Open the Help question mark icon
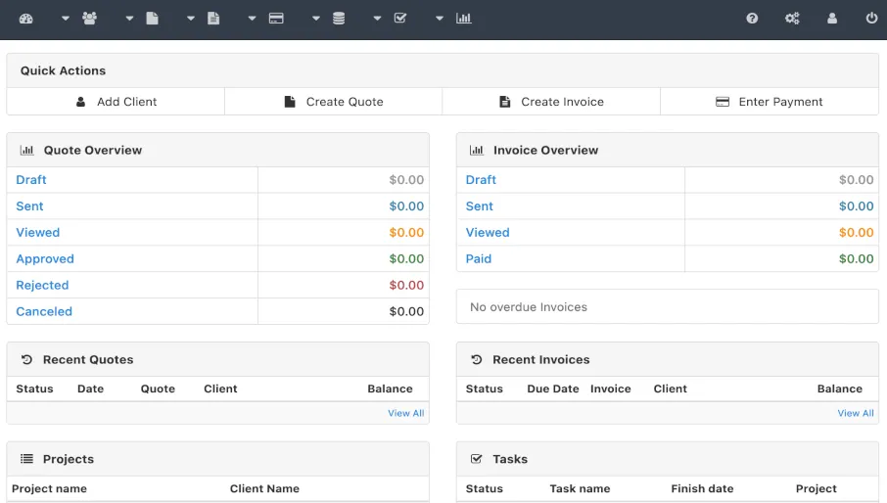The width and height of the screenshot is (887, 503). click(752, 18)
